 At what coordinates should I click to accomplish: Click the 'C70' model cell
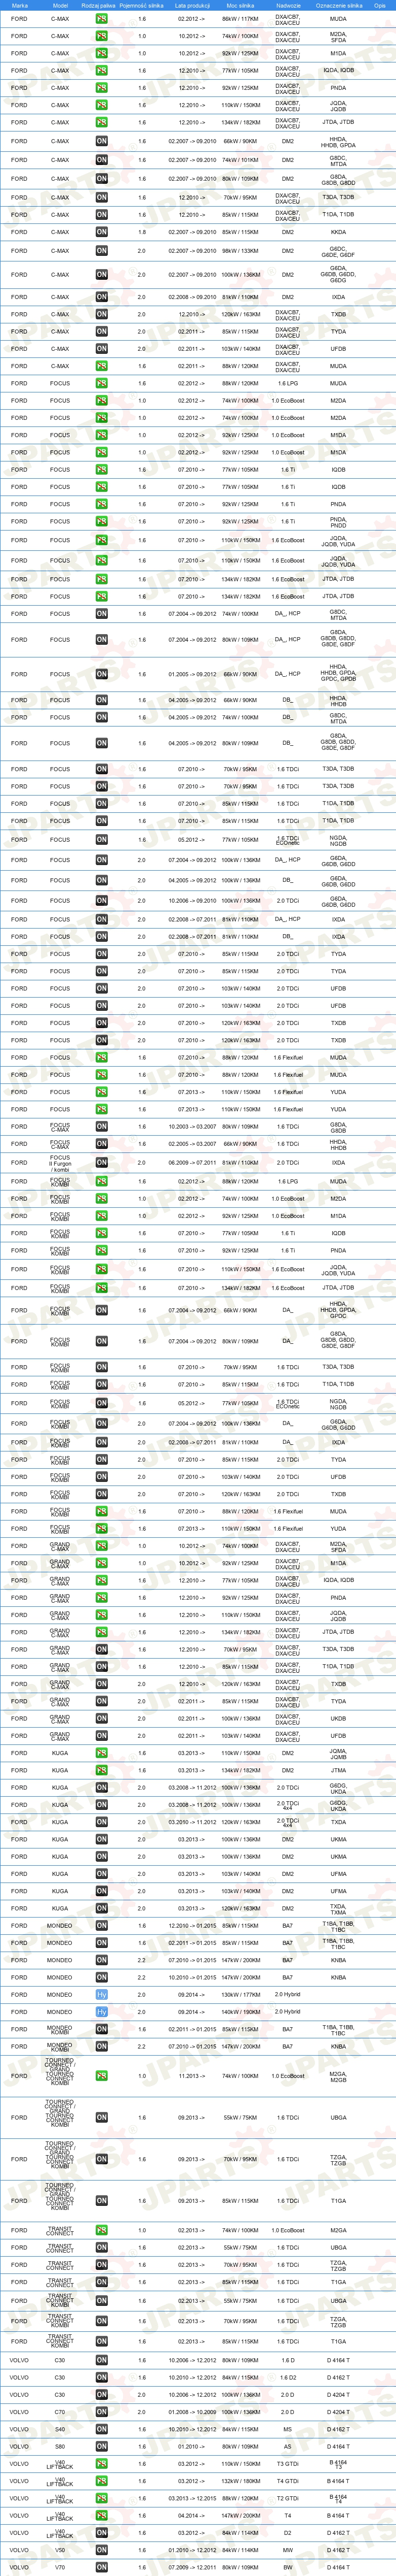(60, 2412)
